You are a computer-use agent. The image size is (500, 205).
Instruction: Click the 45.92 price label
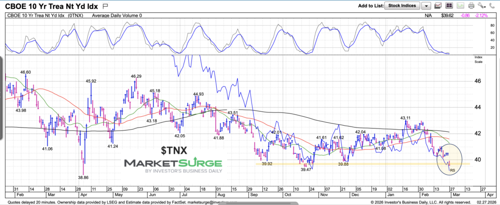91,81
